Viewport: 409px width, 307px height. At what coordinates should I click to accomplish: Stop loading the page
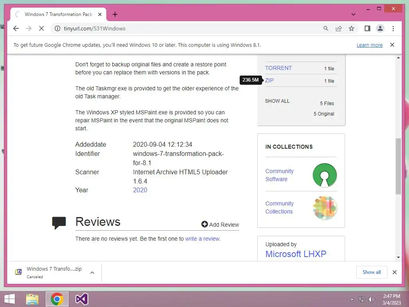coord(42,28)
